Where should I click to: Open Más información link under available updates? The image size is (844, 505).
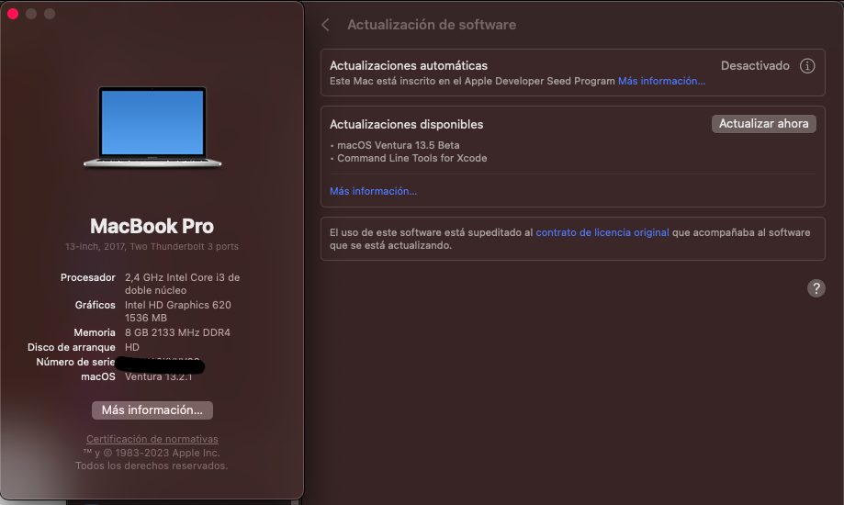click(x=373, y=191)
